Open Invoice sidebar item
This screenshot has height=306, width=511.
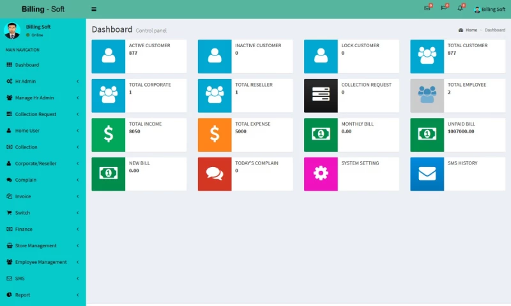coord(43,196)
